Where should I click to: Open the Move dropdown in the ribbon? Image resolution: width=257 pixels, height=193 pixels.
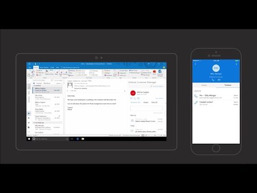click(108, 71)
